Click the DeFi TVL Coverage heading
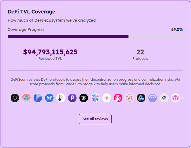 pyautogui.click(x=32, y=12)
